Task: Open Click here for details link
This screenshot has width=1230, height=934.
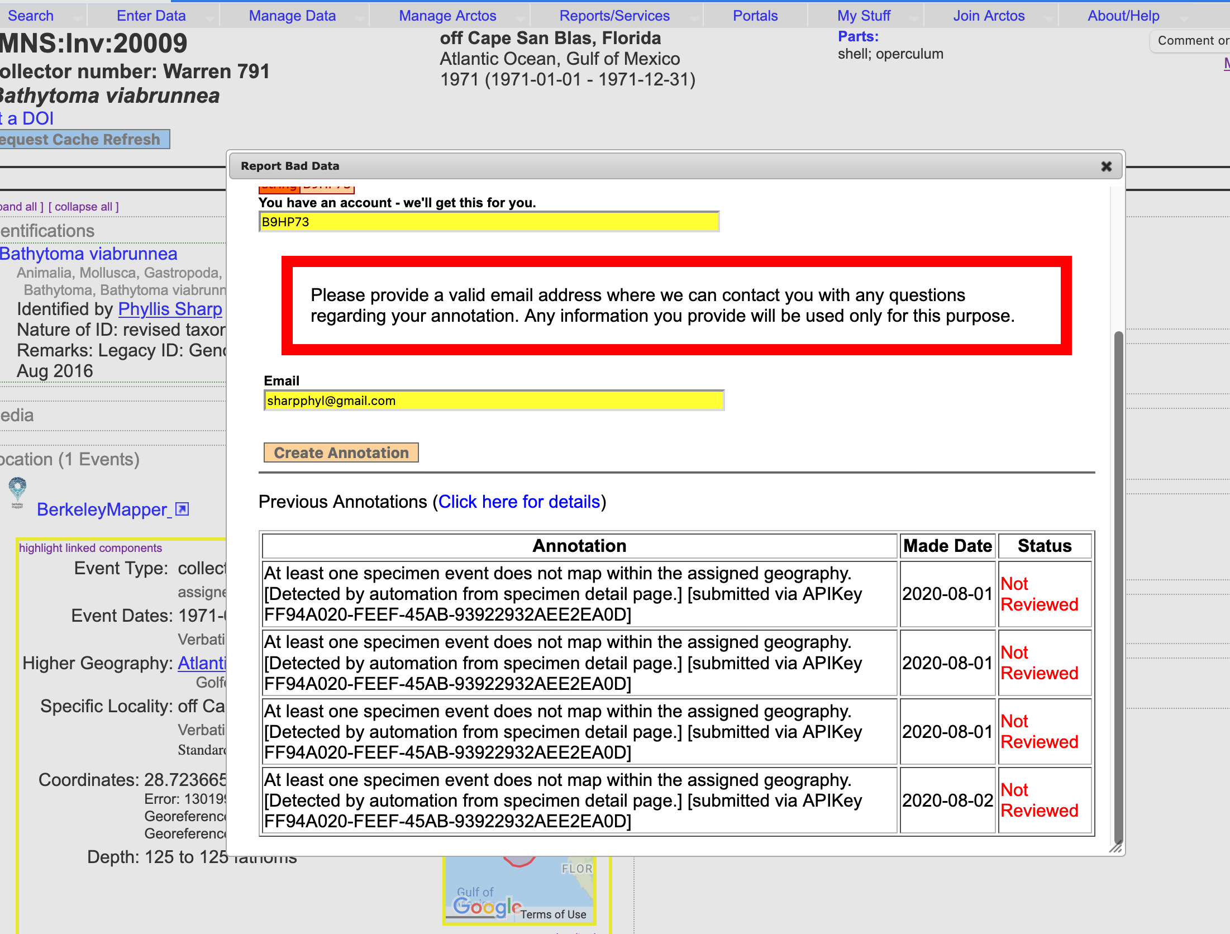Action: [519, 502]
